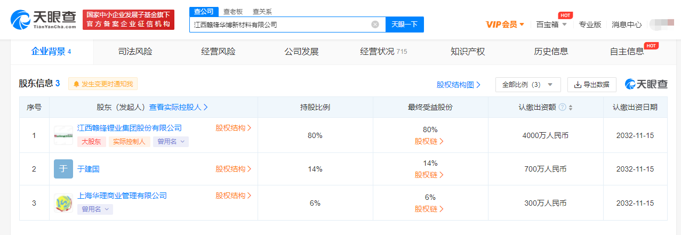Click the 300万人民币 cell

(546, 203)
